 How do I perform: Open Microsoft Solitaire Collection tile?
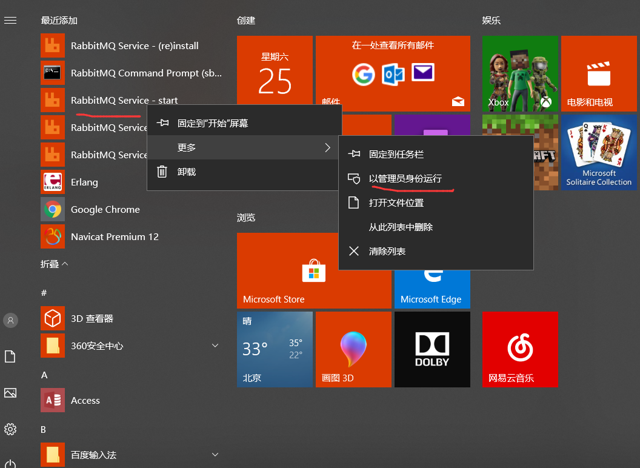(x=599, y=152)
